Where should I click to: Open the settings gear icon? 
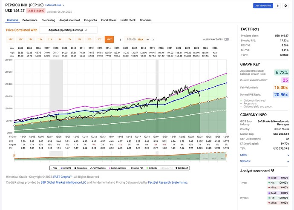pyautogui.click(x=285, y=6)
